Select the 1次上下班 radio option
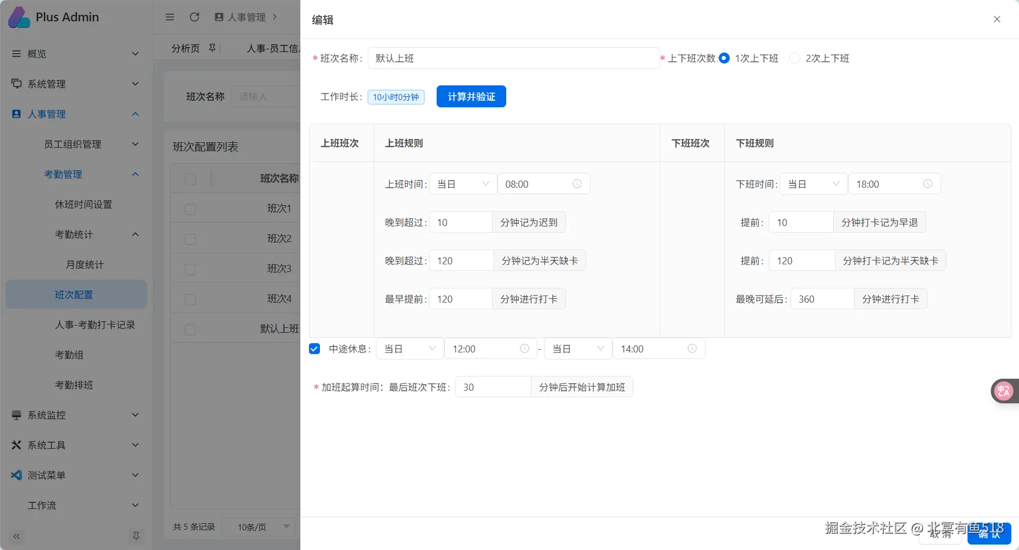 724,58
